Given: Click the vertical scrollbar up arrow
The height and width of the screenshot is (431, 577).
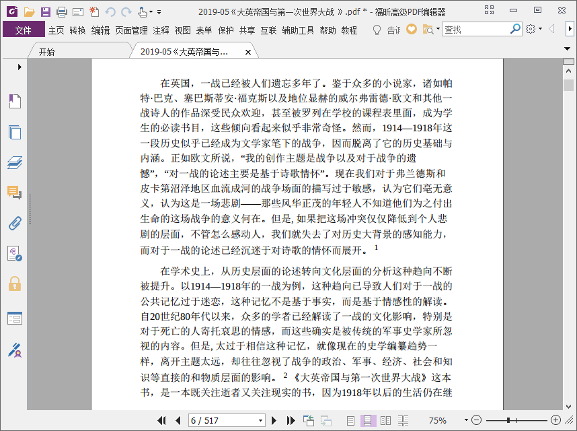Looking at the screenshot, I should [x=568, y=70].
